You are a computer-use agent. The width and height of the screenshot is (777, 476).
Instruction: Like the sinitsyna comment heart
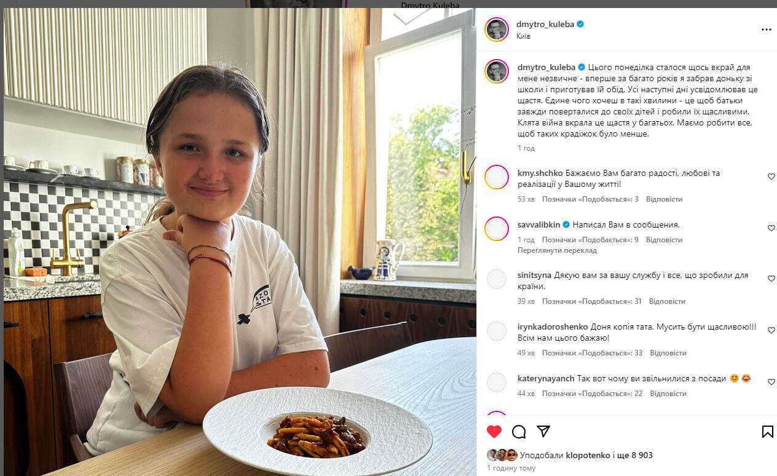[x=771, y=279]
